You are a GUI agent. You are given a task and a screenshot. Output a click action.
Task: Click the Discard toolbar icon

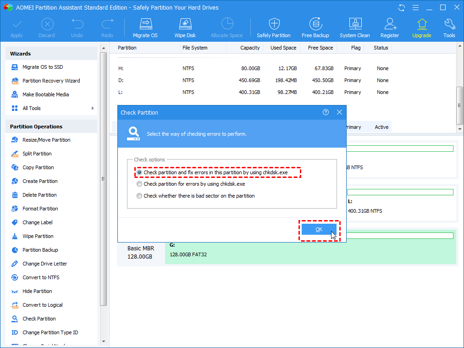[47, 28]
